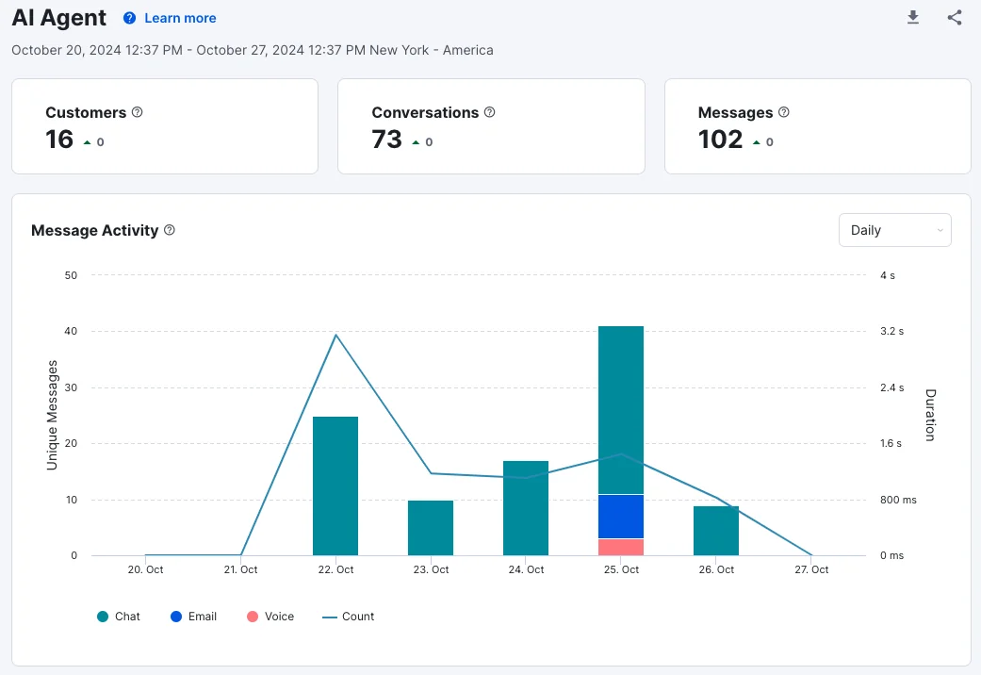Click the Unique Messages axis title
Image resolution: width=981 pixels, height=675 pixels.
[x=52, y=415]
